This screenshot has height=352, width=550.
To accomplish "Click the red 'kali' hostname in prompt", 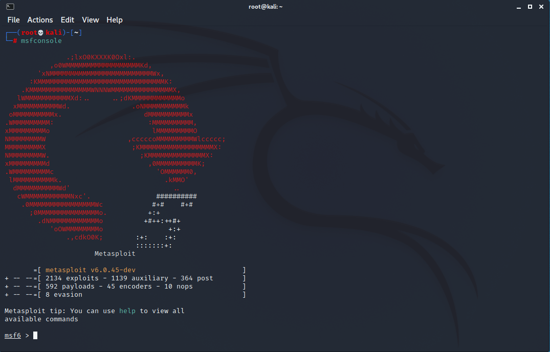I will [x=54, y=33].
